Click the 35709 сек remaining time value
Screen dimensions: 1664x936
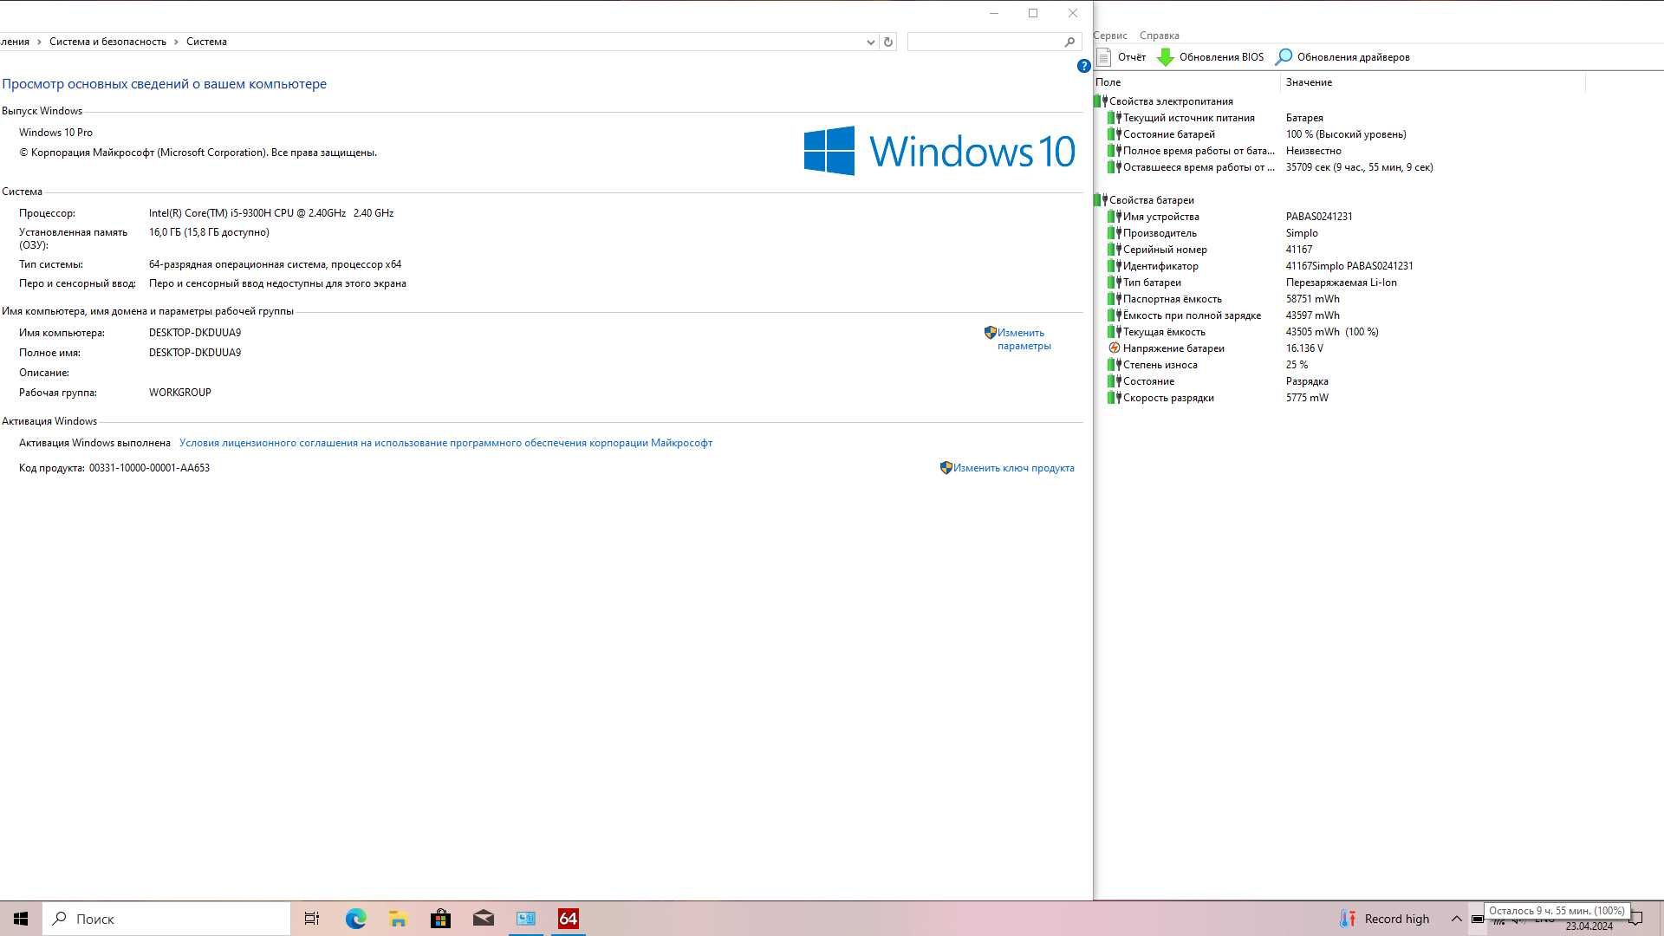click(1359, 167)
